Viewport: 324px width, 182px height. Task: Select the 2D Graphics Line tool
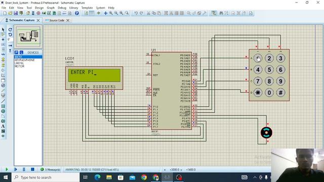[3, 101]
